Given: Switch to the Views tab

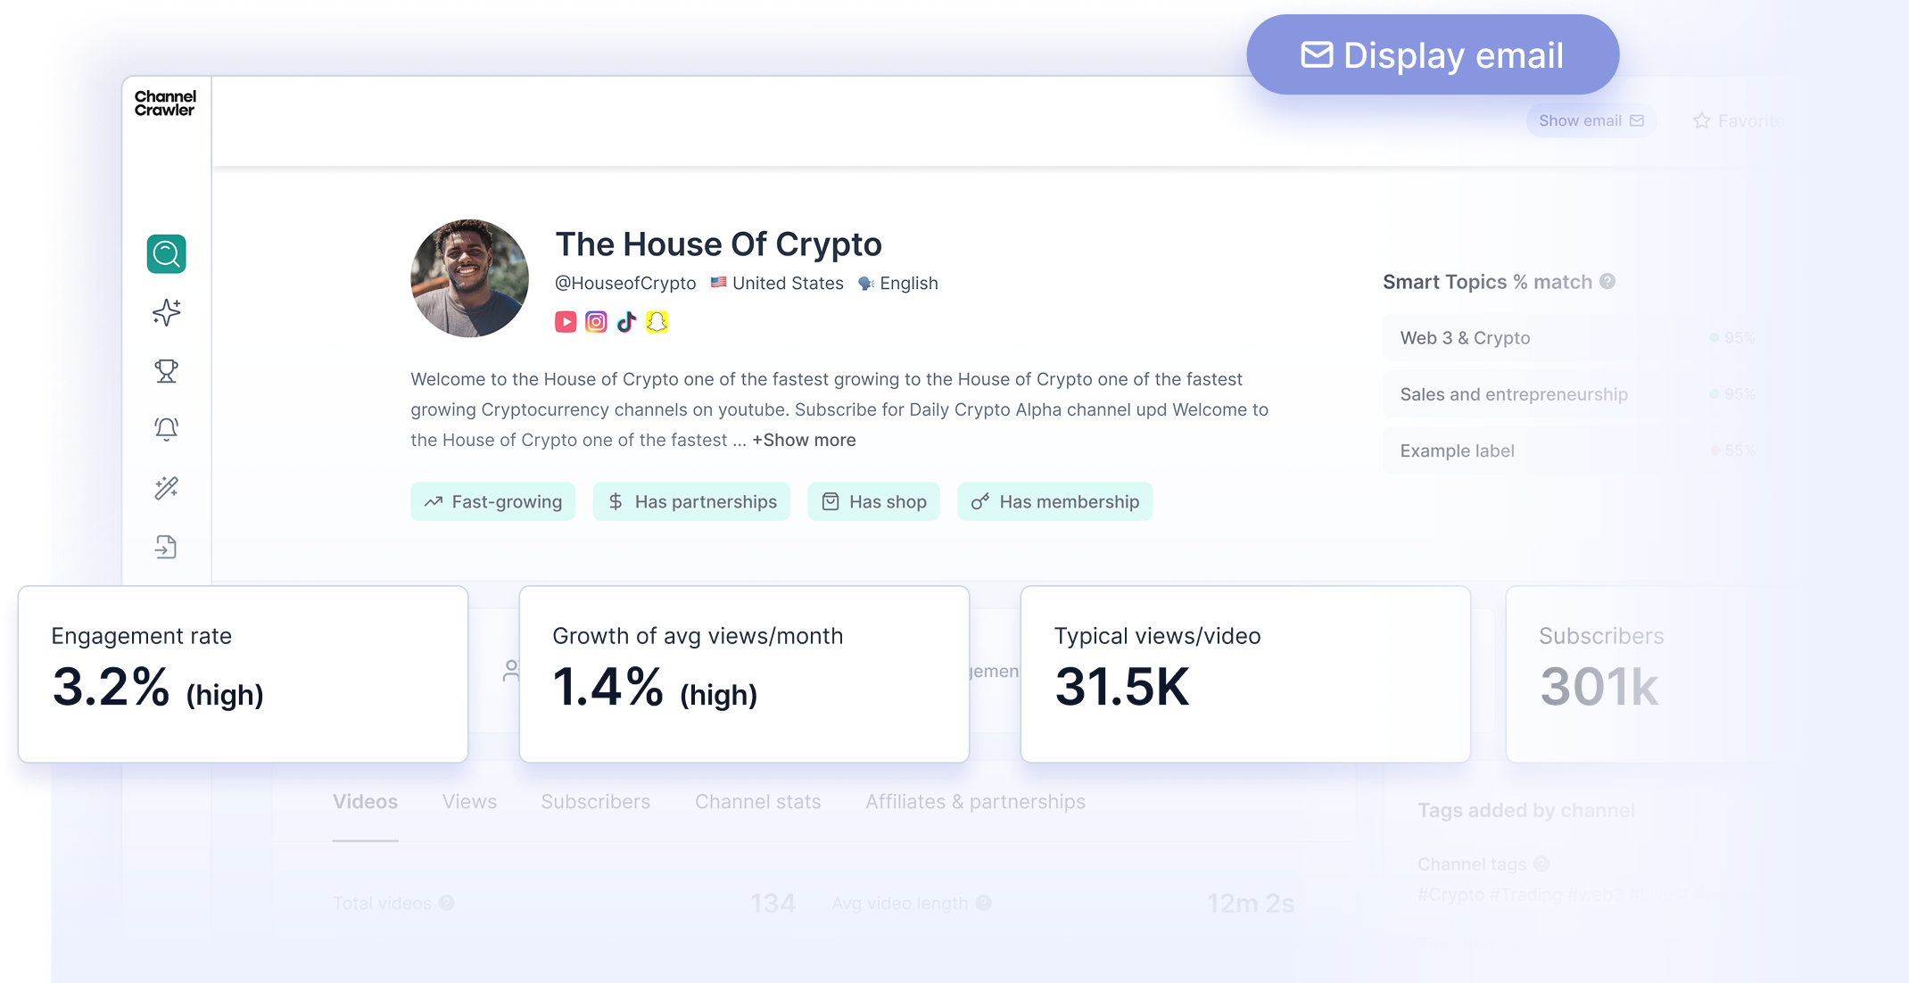Looking at the screenshot, I should 469,802.
